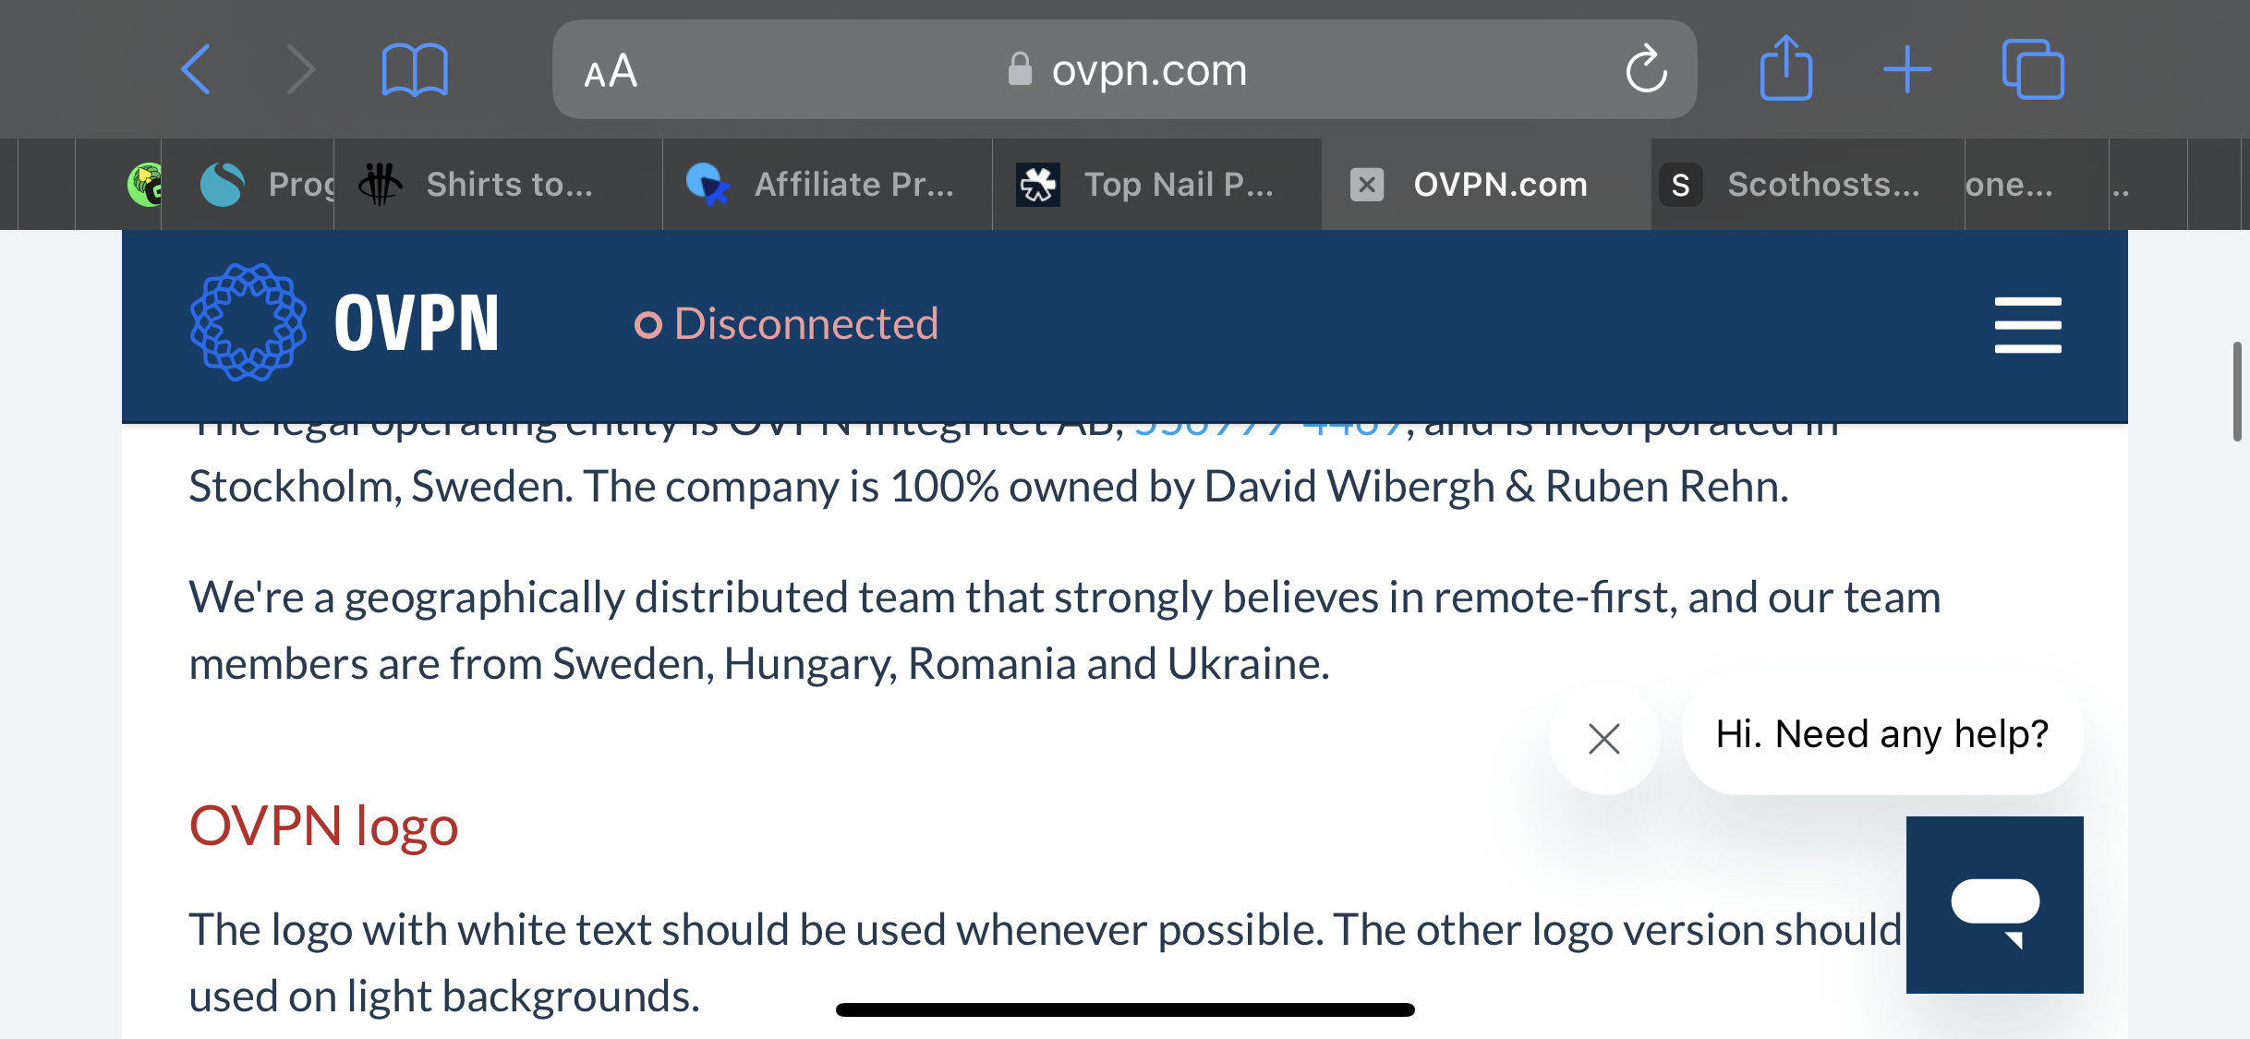Click the text 'David Wibergh & Ruben Rehn'
The width and height of the screenshot is (2250, 1039).
(x=1494, y=487)
